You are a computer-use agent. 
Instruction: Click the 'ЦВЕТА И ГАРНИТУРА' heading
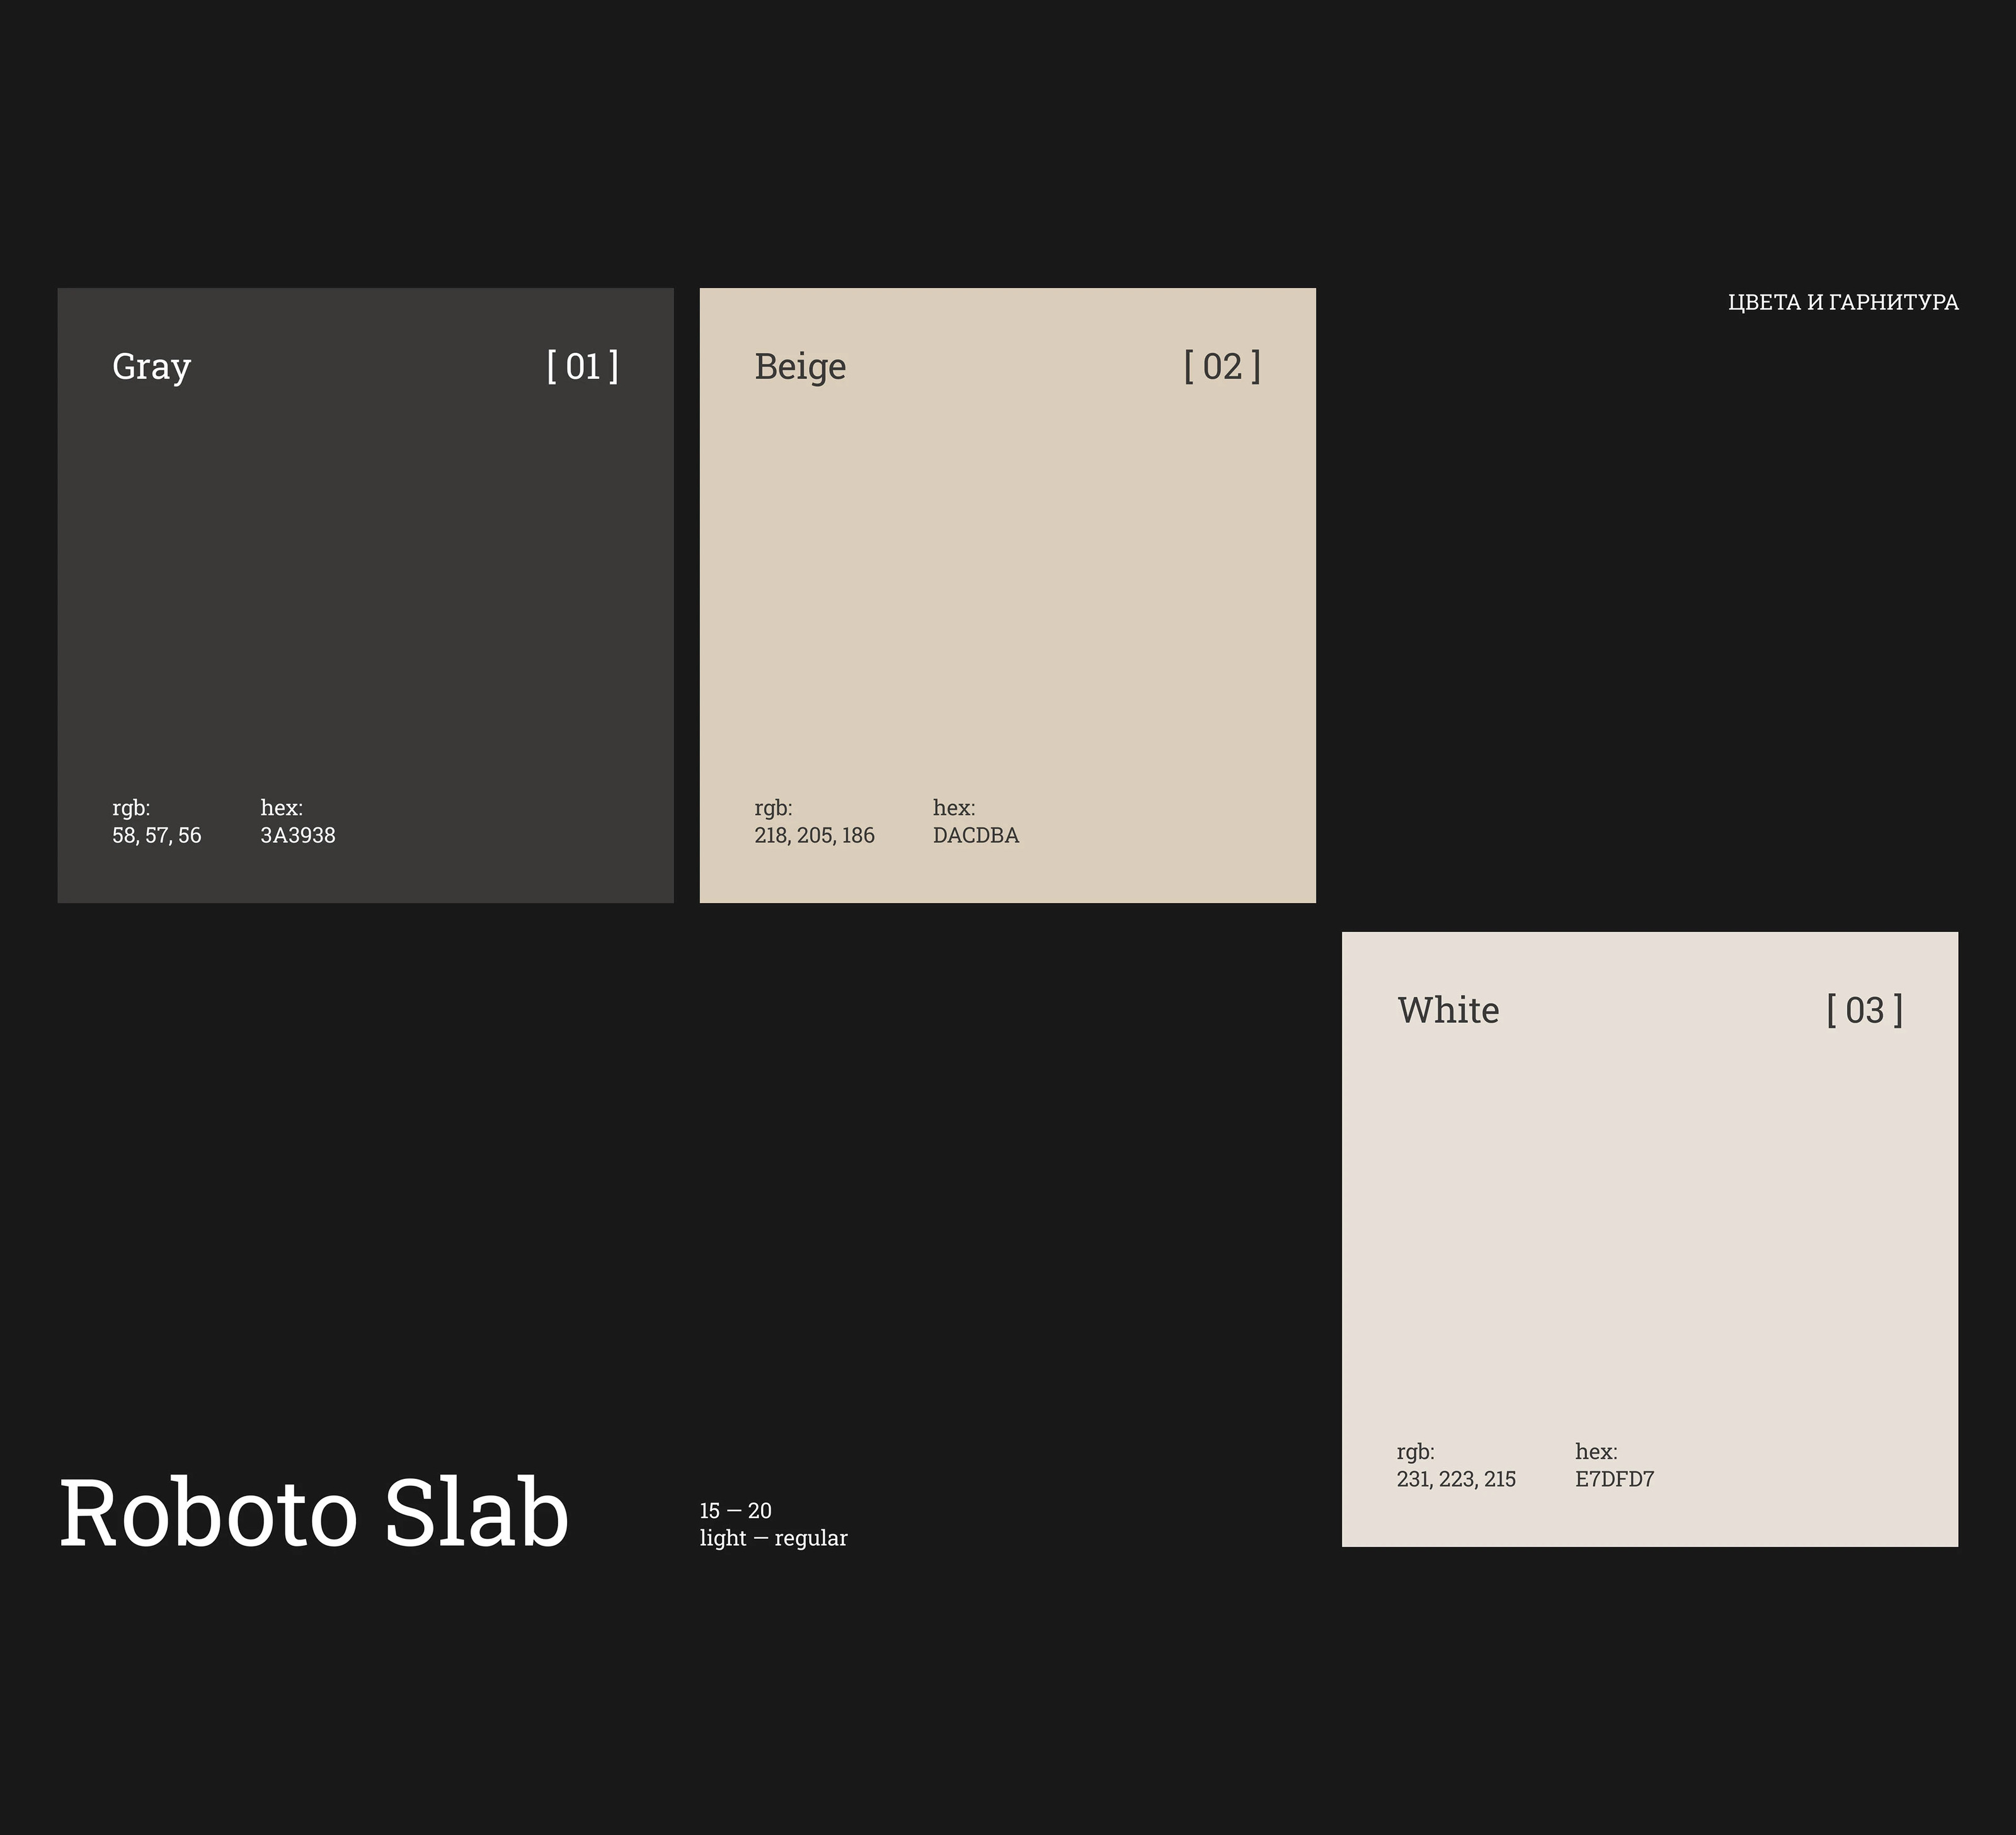[1842, 302]
